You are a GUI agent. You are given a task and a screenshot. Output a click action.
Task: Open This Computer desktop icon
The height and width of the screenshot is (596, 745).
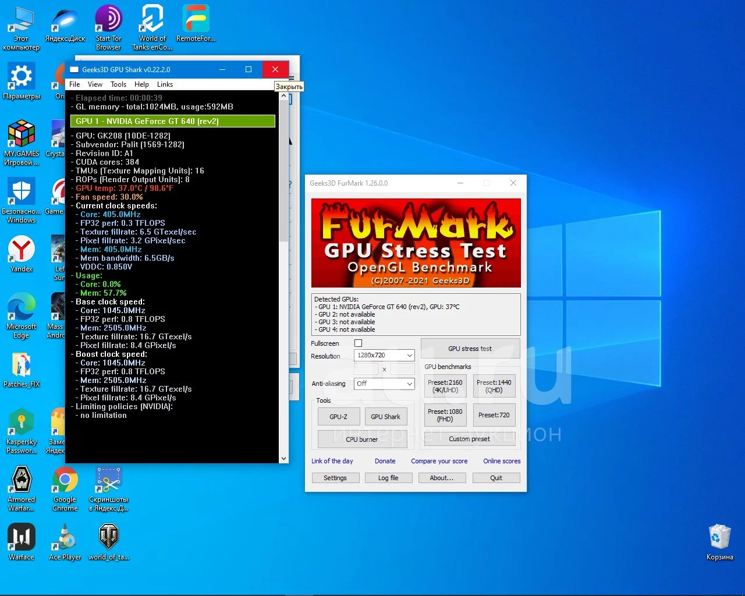[21, 28]
